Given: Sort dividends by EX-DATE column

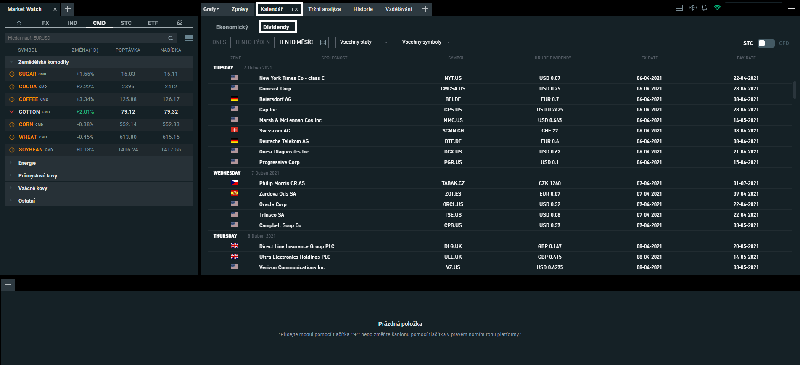Looking at the screenshot, I should click(x=650, y=58).
